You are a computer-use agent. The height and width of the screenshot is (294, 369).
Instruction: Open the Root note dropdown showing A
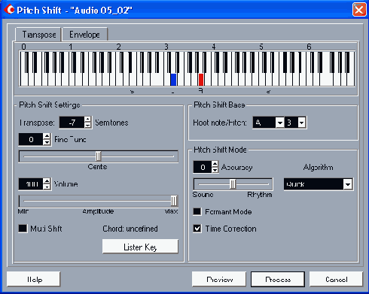tap(279, 123)
